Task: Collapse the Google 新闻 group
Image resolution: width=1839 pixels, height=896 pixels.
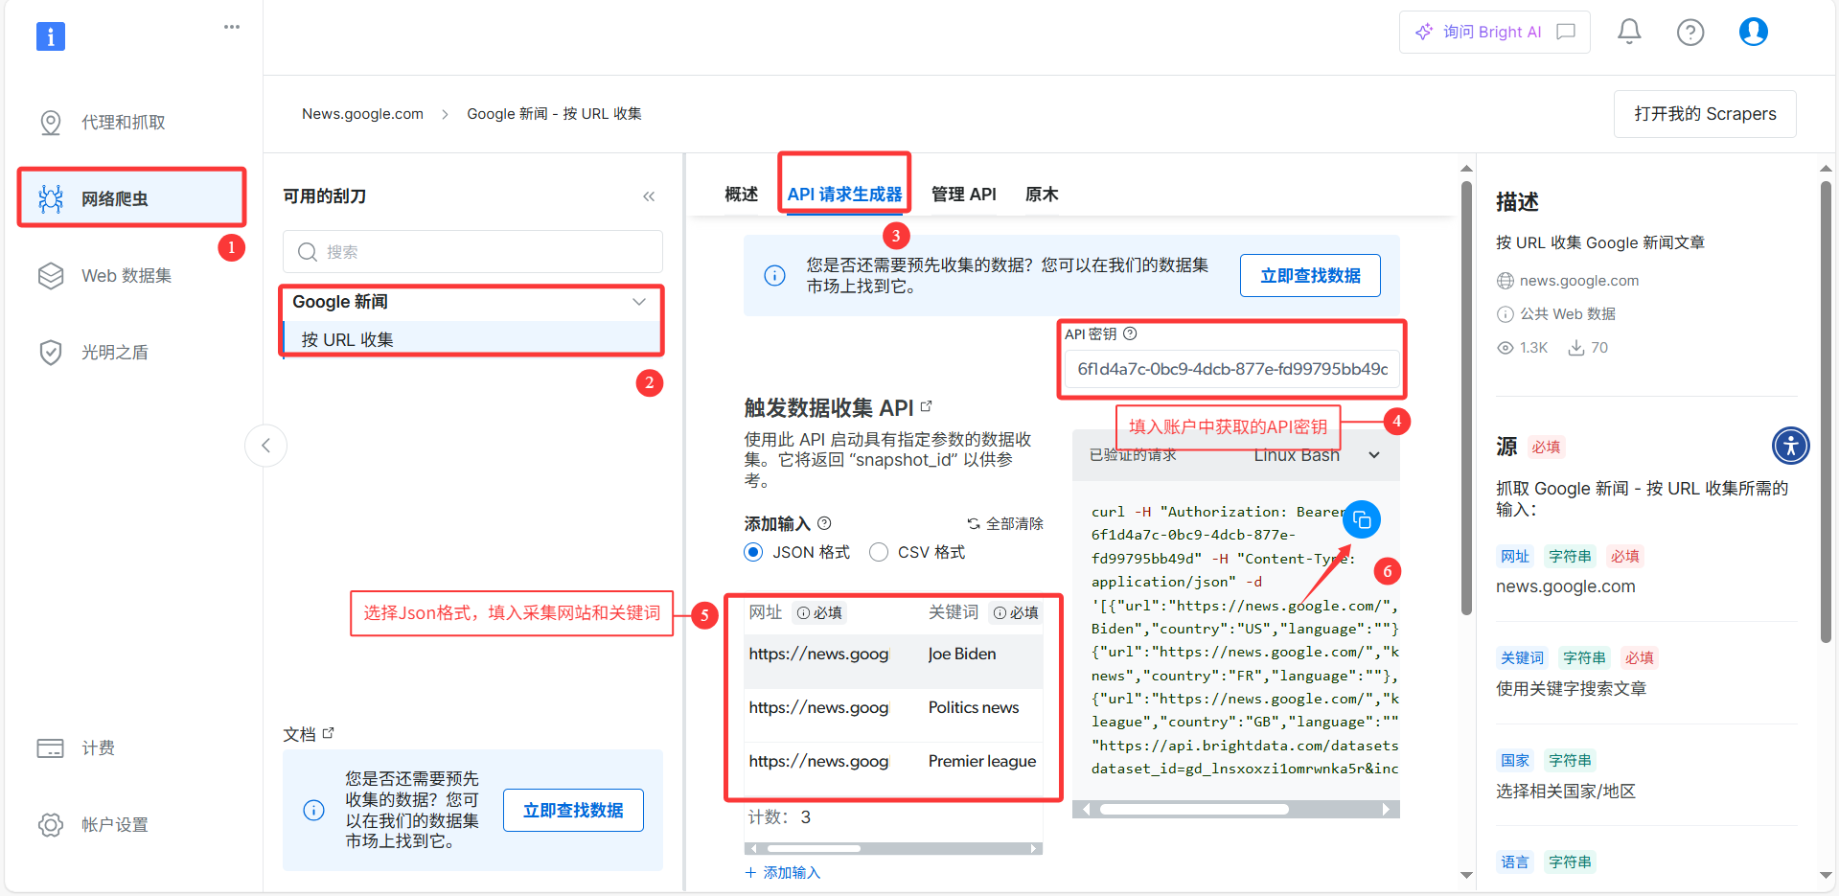Action: (x=639, y=302)
